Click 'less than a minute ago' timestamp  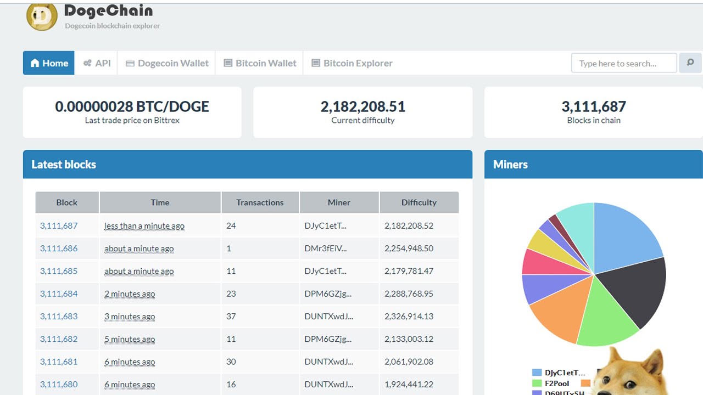click(x=144, y=225)
